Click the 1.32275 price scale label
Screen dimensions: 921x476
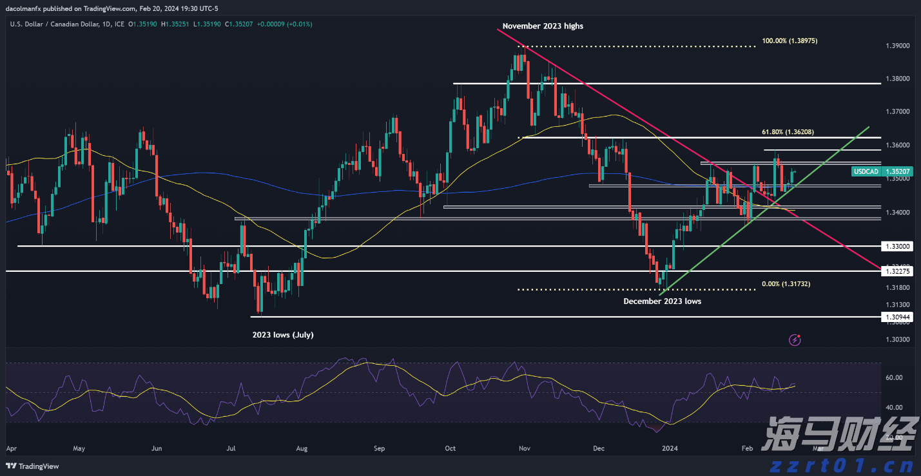[896, 271]
